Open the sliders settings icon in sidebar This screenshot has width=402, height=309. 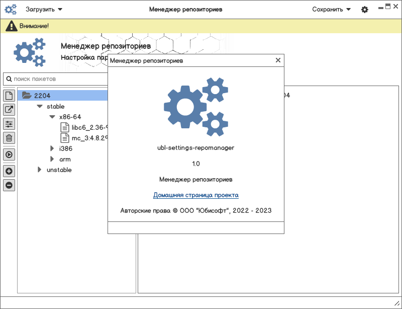(x=9, y=124)
